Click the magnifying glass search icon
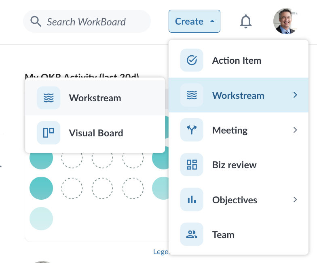The width and height of the screenshot is (317, 263). point(36,21)
